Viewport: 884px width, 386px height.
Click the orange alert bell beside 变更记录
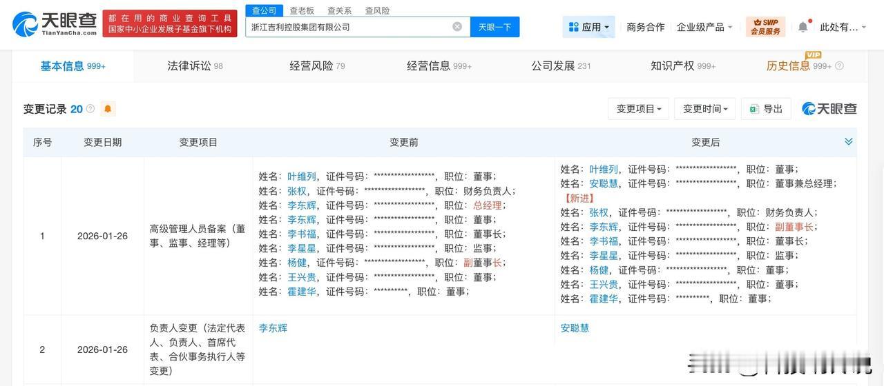[x=108, y=109]
